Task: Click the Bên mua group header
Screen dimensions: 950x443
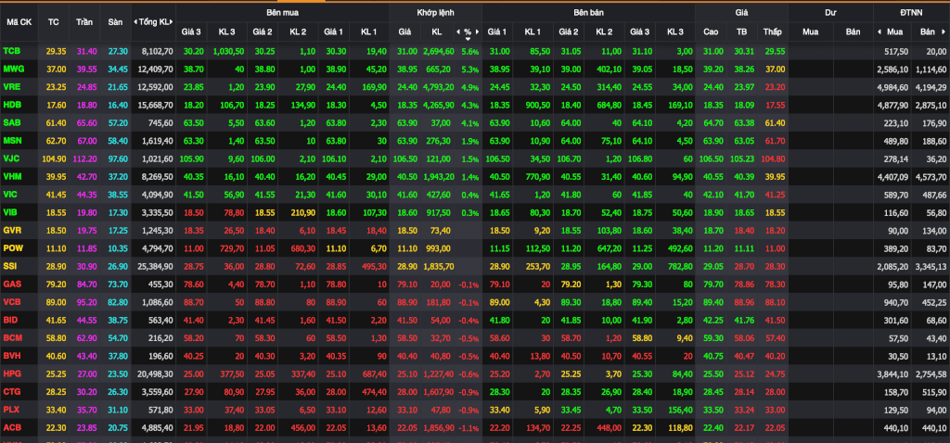Action: tap(282, 12)
